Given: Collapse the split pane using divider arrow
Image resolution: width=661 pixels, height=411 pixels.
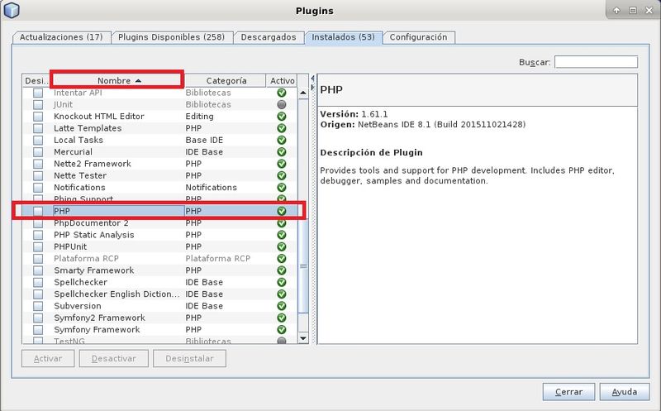Looking at the screenshot, I should [x=312, y=79].
